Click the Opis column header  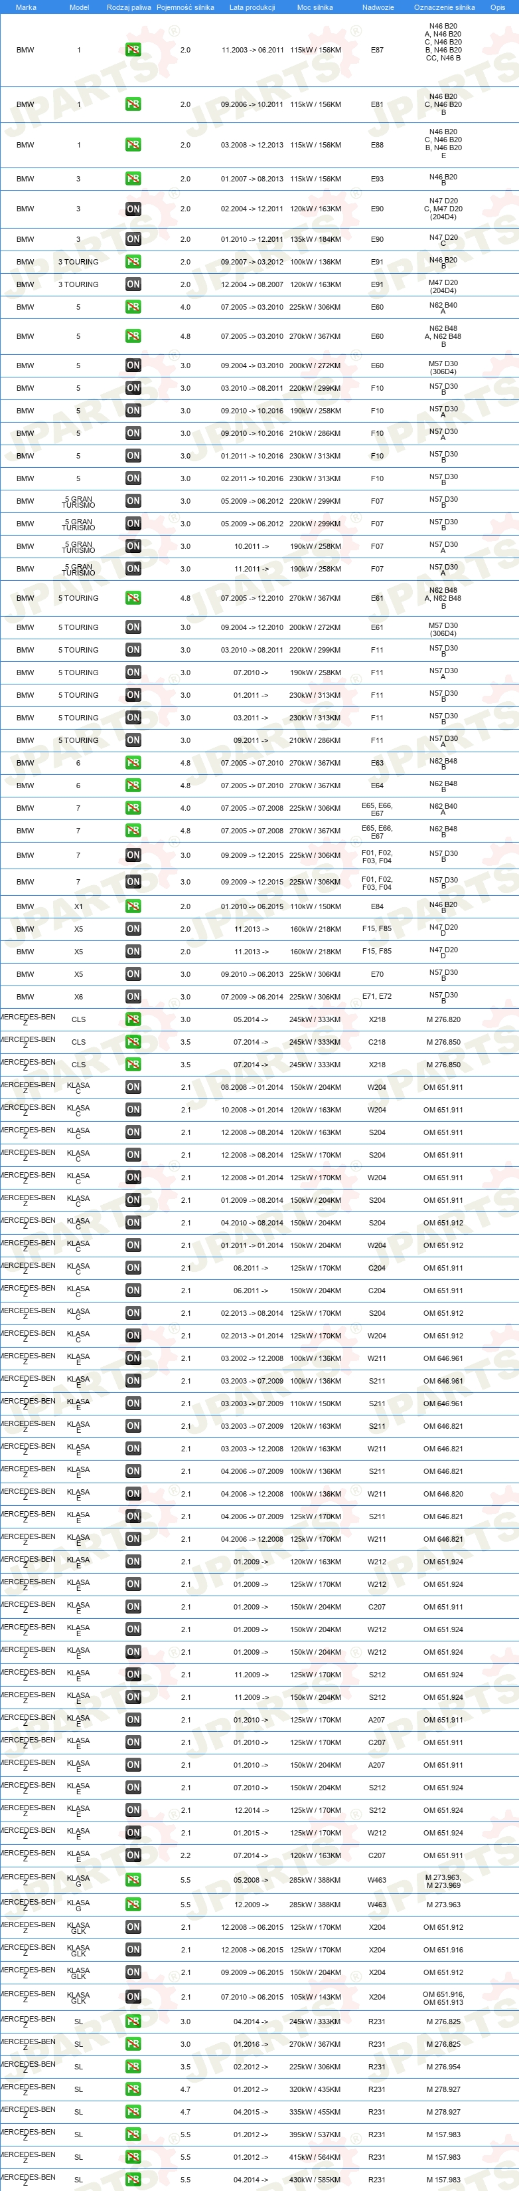coord(498,7)
